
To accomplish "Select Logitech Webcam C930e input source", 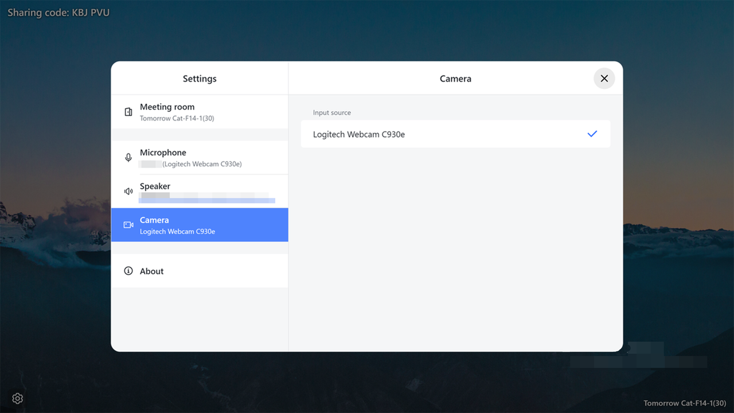I will [359, 134].
